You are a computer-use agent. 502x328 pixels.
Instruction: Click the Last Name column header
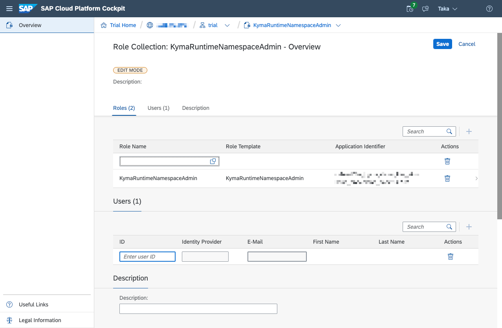pos(392,242)
